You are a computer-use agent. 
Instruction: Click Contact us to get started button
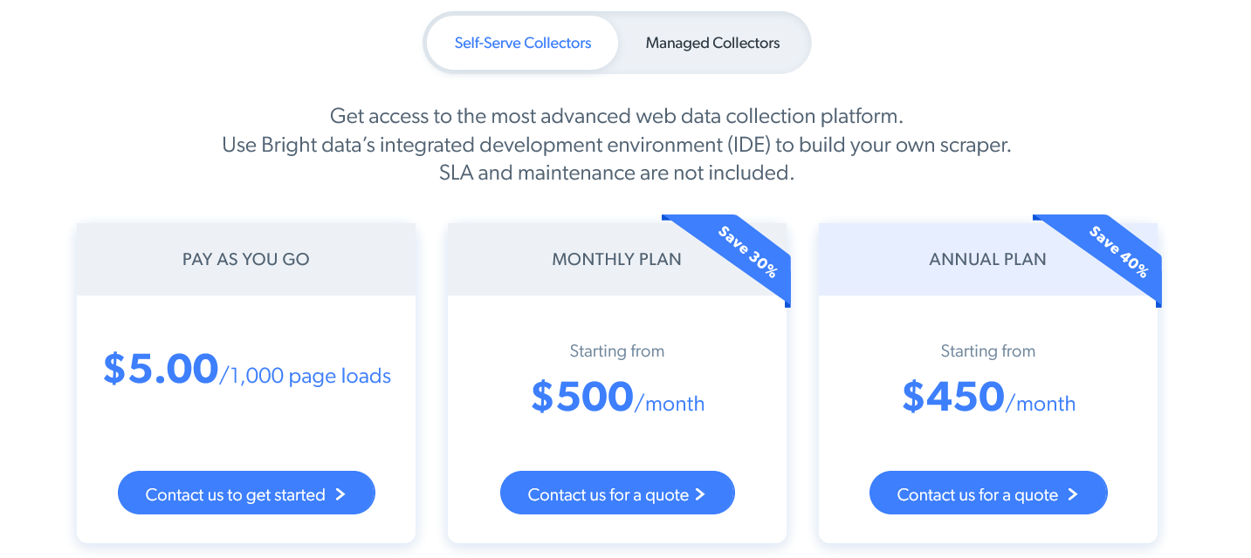coord(246,494)
